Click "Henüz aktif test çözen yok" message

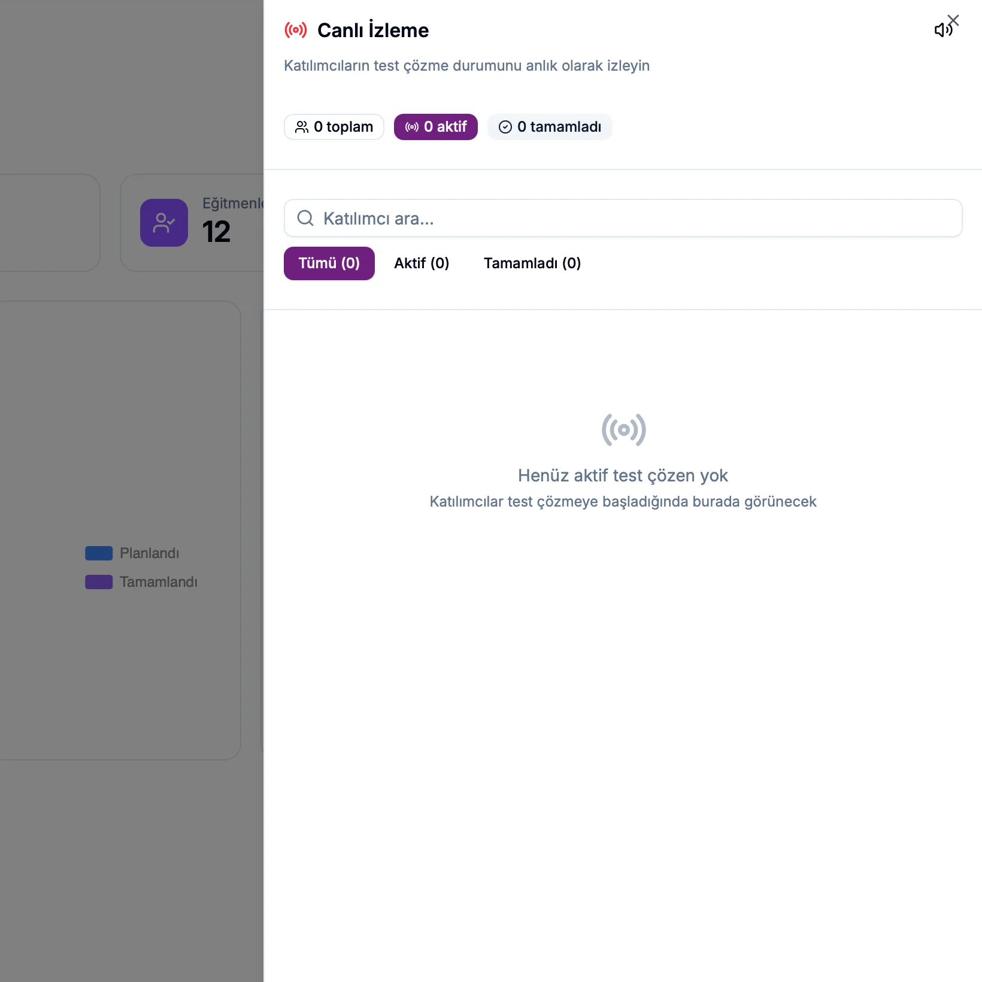pos(623,475)
